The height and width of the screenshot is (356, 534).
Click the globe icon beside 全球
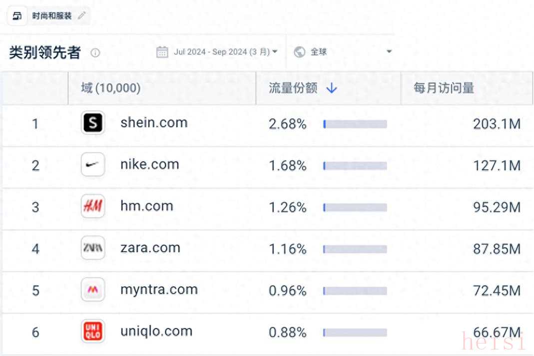pos(300,52)
